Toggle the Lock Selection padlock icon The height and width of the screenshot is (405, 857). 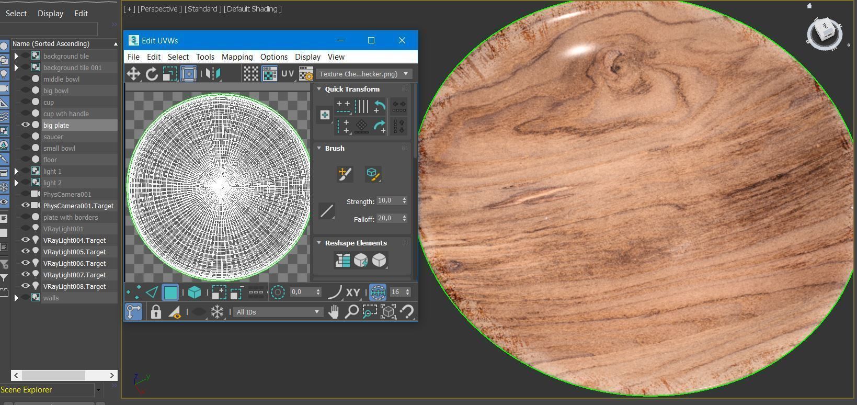[156, 312]
